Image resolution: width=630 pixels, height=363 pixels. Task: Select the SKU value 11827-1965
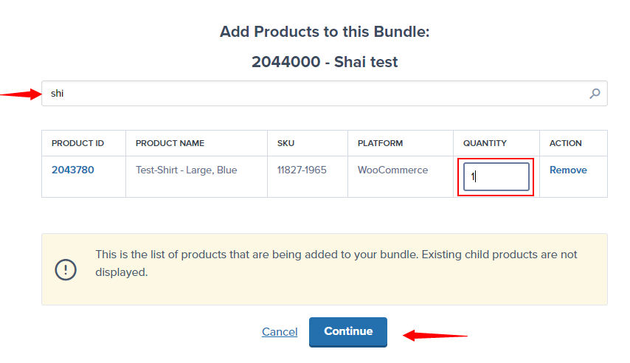pos(302,170)
